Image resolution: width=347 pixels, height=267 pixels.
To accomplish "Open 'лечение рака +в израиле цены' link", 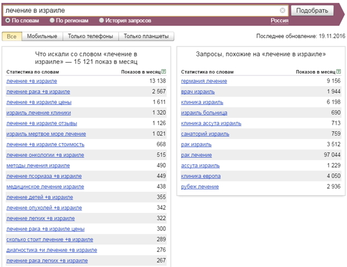I will click(45, 229).
